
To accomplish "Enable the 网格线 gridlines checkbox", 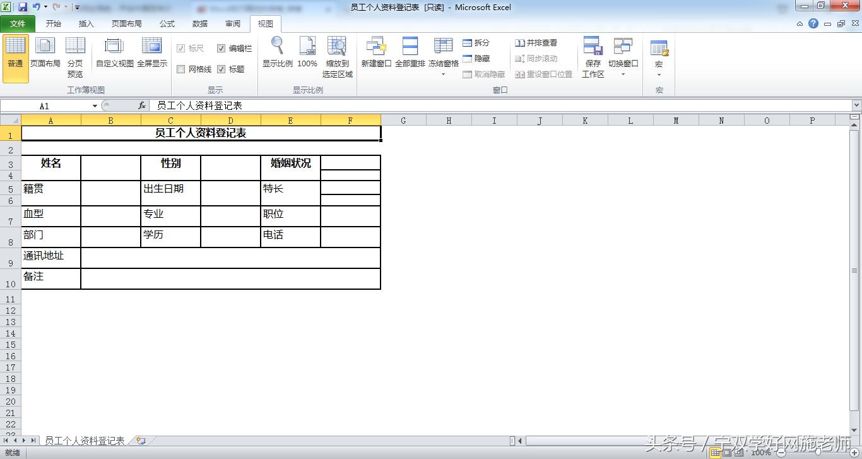I will 181,69.
